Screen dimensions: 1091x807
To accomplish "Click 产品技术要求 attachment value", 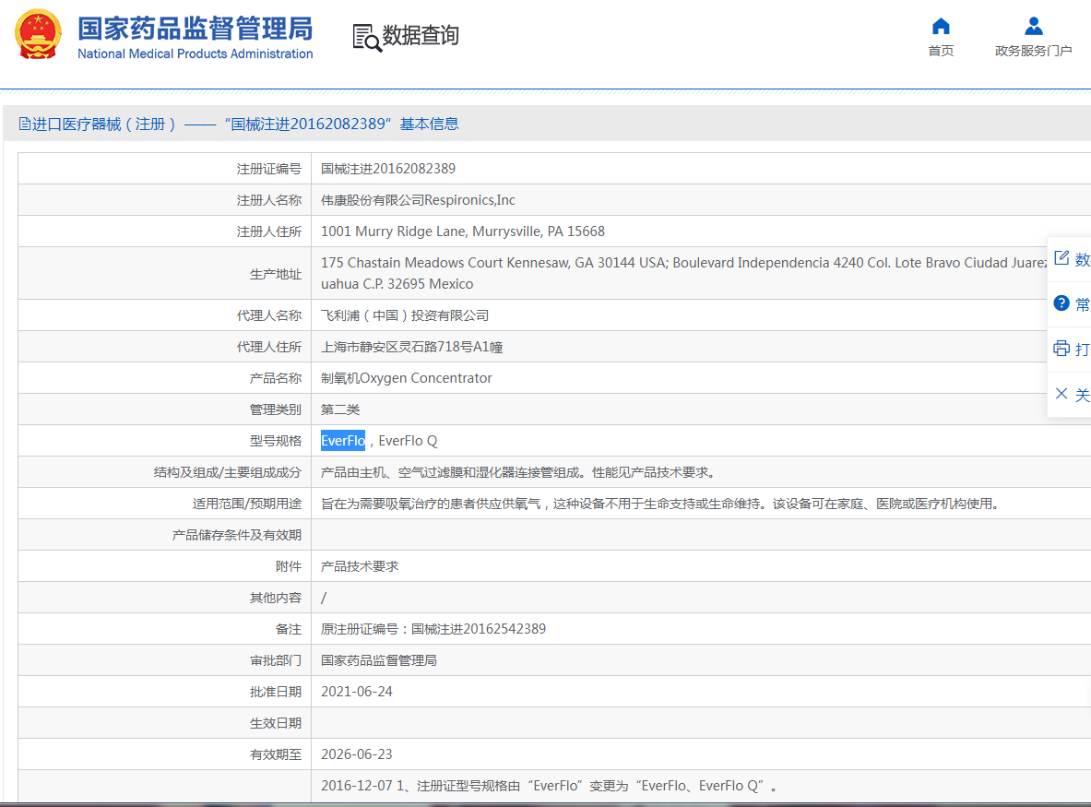I will tap(360, 566).
